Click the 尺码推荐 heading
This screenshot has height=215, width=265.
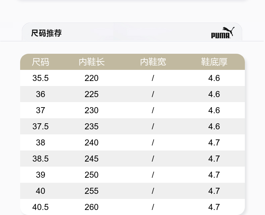point(46,33)
